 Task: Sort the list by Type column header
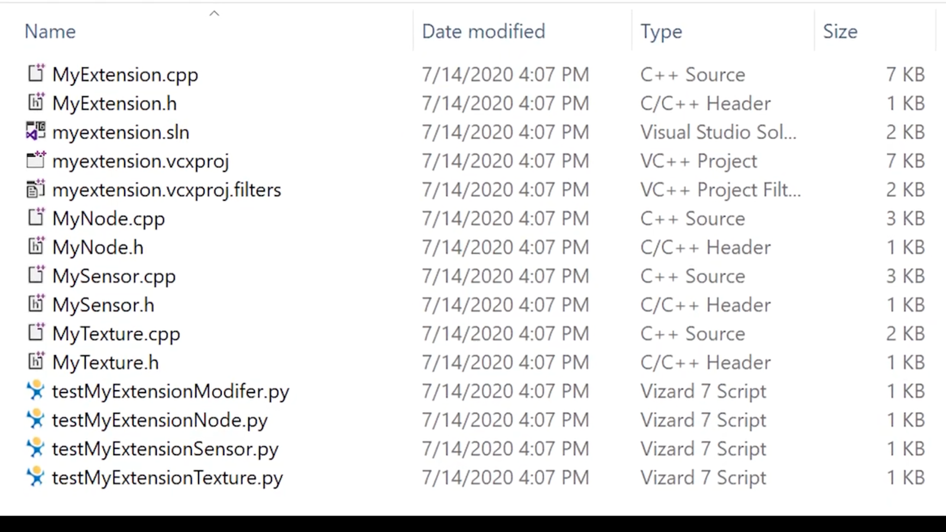click(x=661, y=31)
